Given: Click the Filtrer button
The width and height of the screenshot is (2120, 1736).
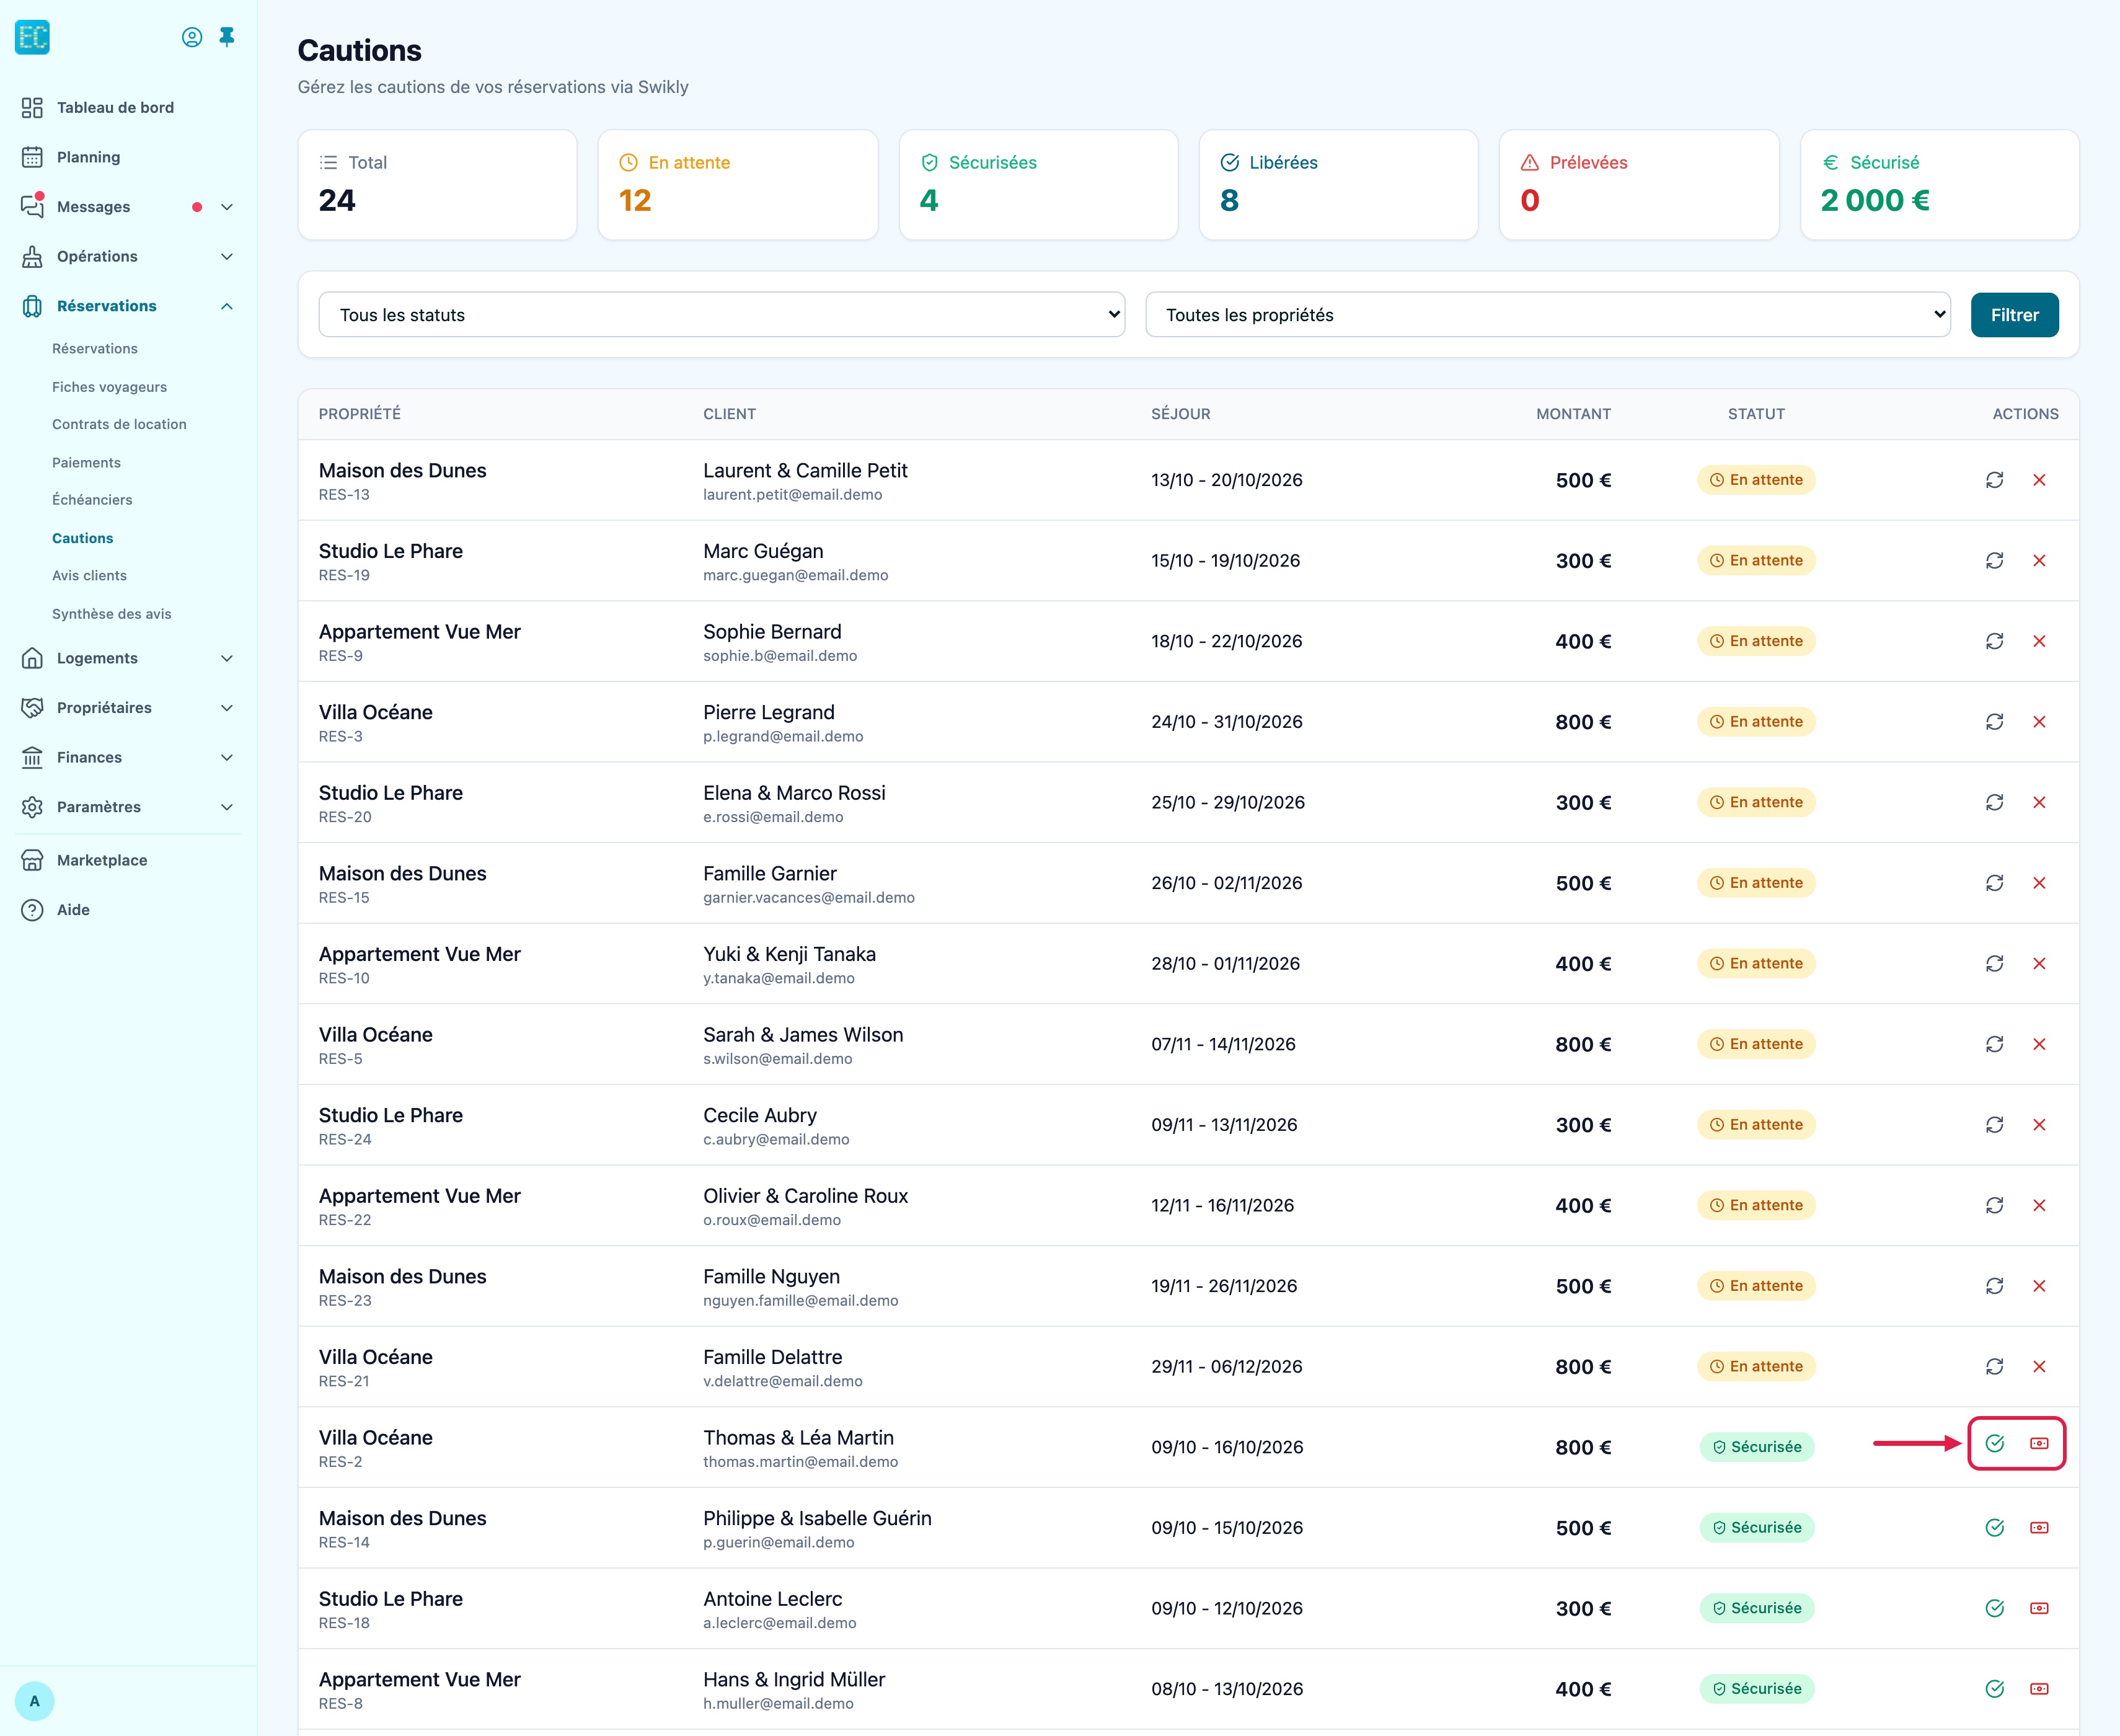Looking at the screenshot, I should pyautogui.click(x=2014, y=315).
